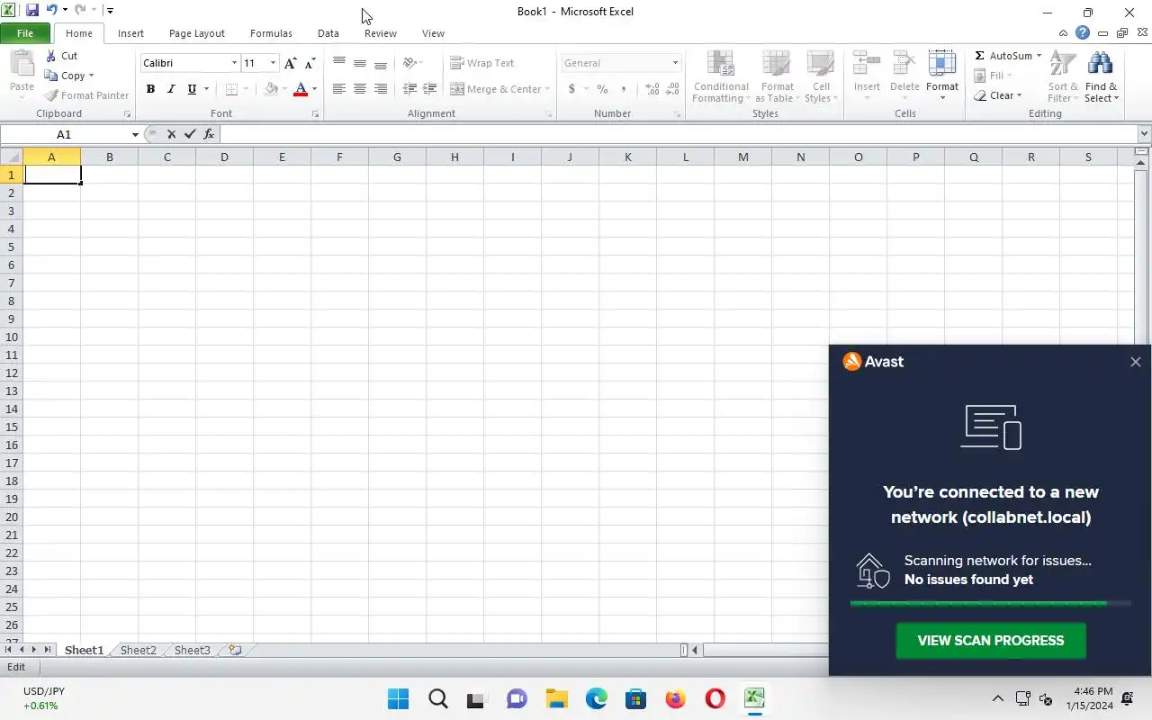Toggle Italic formatting
Viewport: 1152px width, 720px height.
[x=171, y=89]
